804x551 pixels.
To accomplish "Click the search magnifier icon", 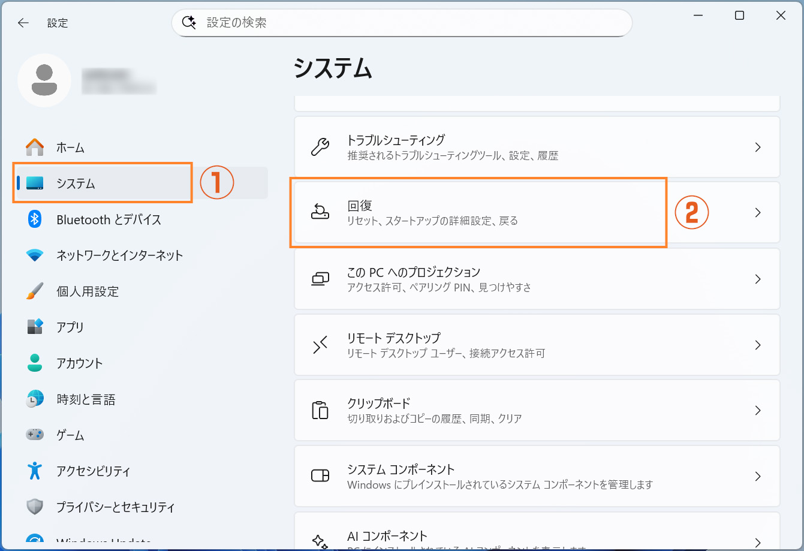I will [189, 23].
